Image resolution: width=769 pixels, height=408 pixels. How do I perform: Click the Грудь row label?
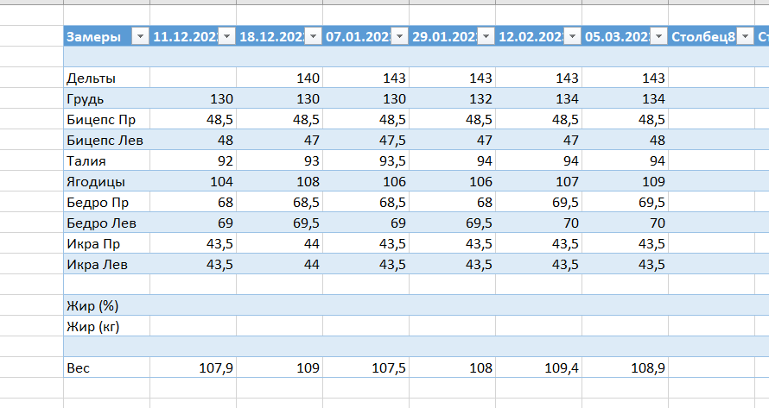[106, 99]
